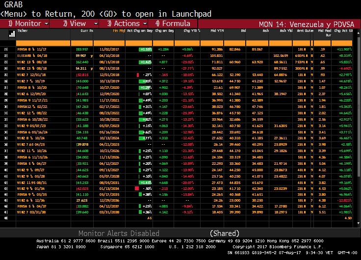
Task: Select VENZ 6 12/09/20 ticker
Action: pos(31,94)
